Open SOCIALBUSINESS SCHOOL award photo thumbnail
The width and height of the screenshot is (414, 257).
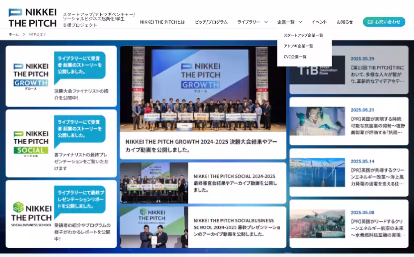(154, 227)
